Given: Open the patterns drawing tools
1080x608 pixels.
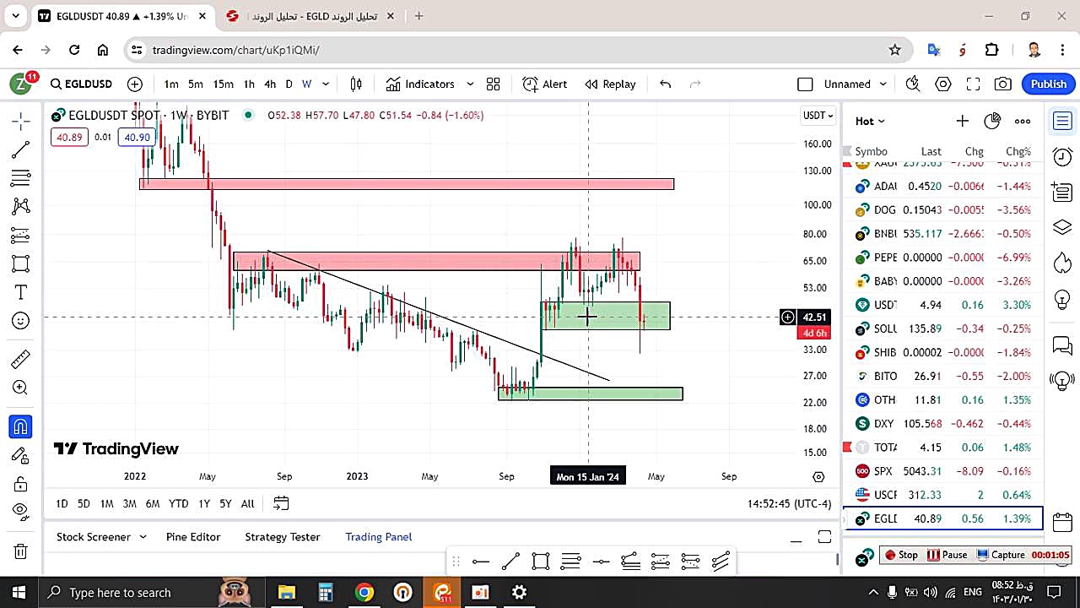Looking at the screenshot, I should tap(21, 207).
